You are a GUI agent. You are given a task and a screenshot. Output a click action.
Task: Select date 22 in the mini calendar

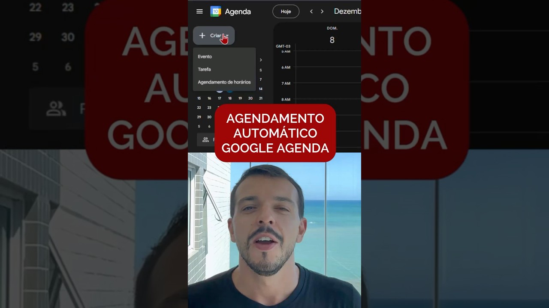coord(199,108)
